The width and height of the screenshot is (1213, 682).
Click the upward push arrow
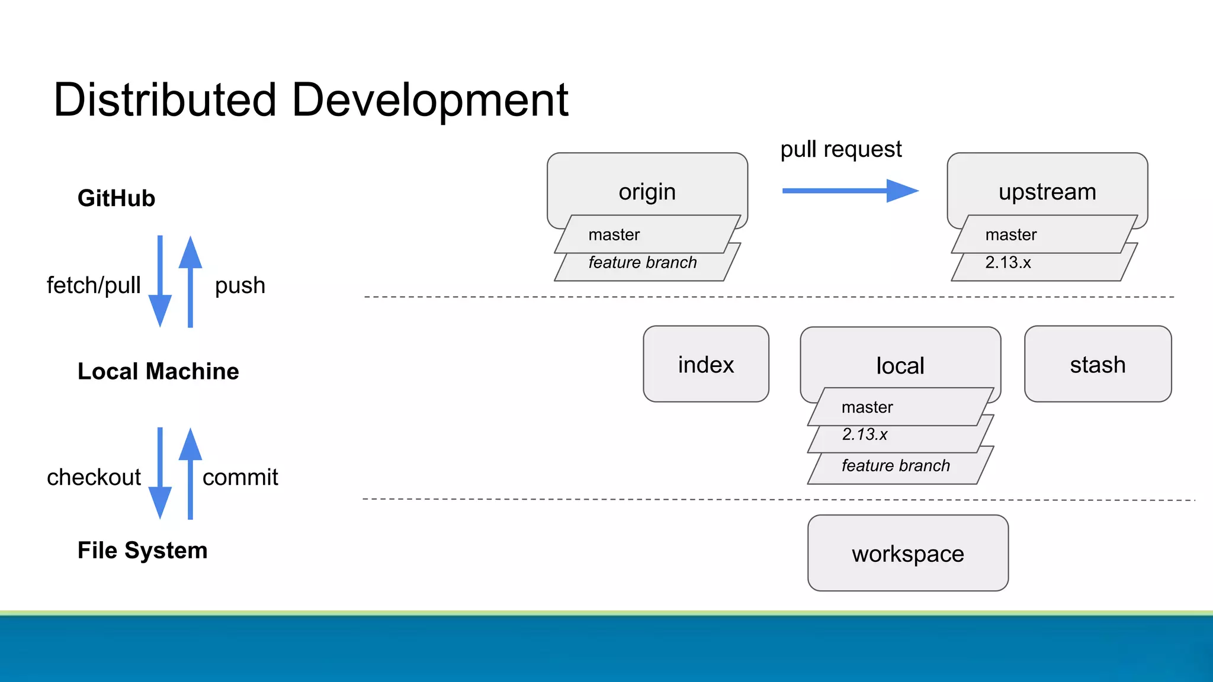(190, 282)
